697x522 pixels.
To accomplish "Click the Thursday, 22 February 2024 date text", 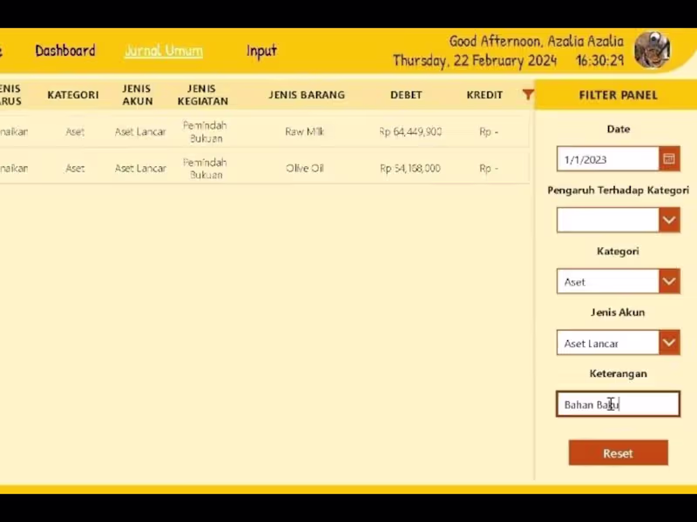I will coord(475,60).
